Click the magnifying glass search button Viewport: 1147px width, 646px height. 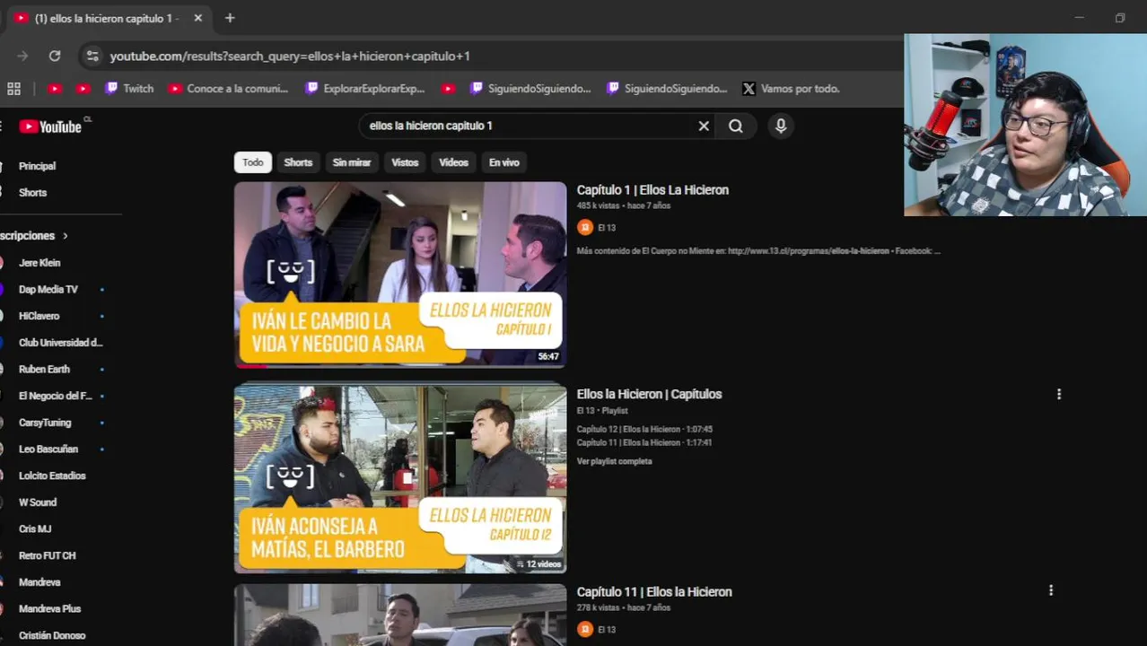point(736,127)
